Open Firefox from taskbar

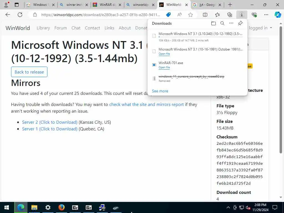[x=61, y=207]
